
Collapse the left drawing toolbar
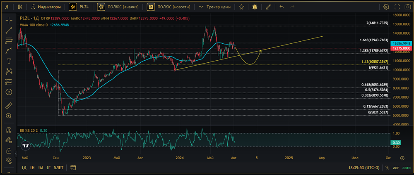point(16,154)
